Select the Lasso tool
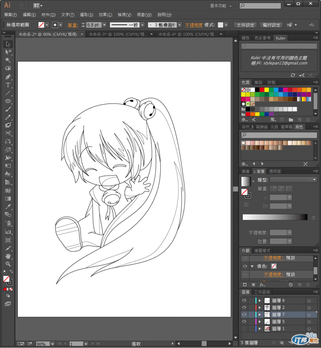321x348 pixels. tap(8, 68)
